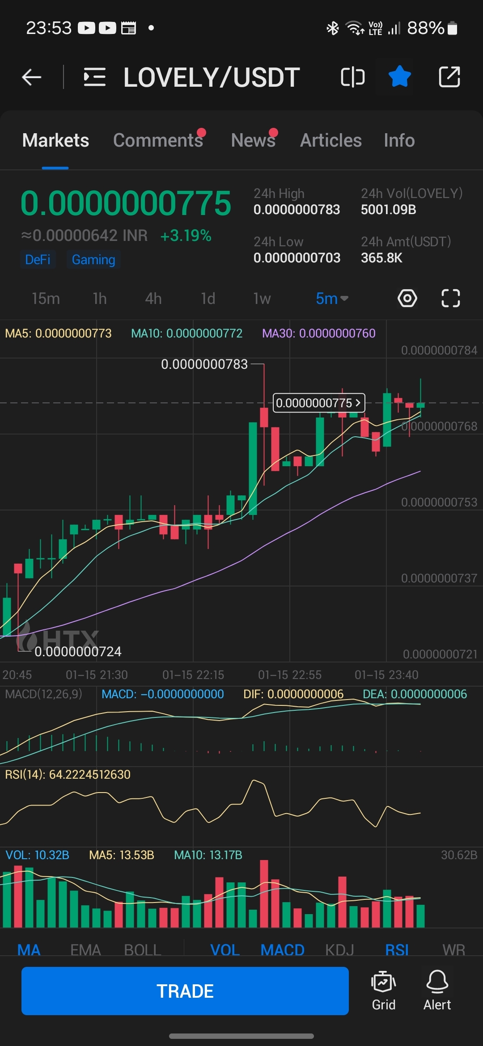Expand the current price label 0.0000000775
483x1046 pixels.
pyautogui.click(x=319, y=403)
